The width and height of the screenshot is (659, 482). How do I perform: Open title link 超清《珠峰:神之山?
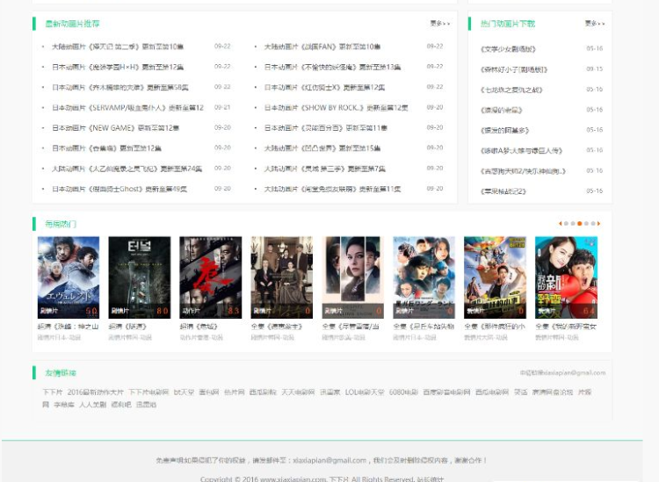[x=68, y=327]
